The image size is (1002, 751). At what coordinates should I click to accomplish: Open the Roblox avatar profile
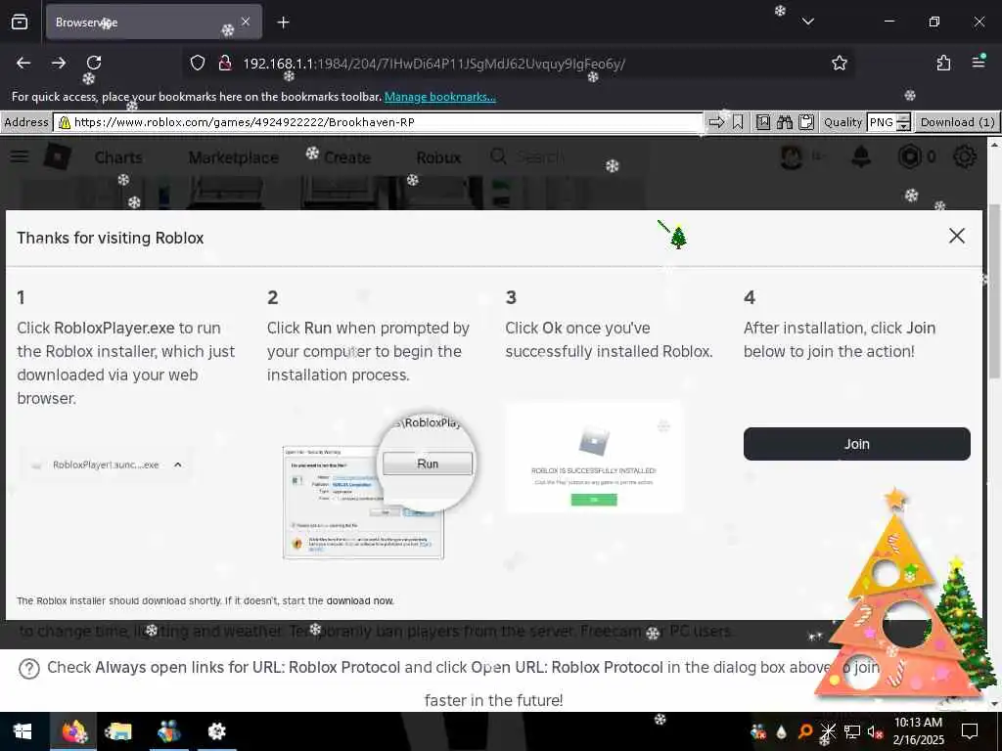pyautogui.click(x=792, y=156)
